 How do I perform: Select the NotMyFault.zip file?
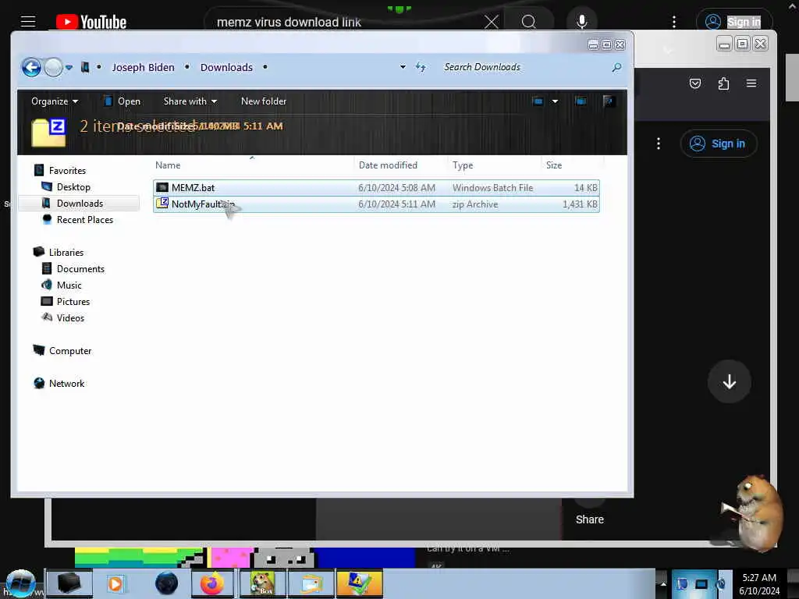pyautogui.click(x=376, y=204)
